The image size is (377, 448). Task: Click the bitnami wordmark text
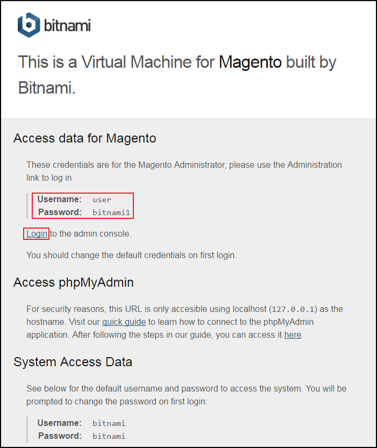(67, 25)
